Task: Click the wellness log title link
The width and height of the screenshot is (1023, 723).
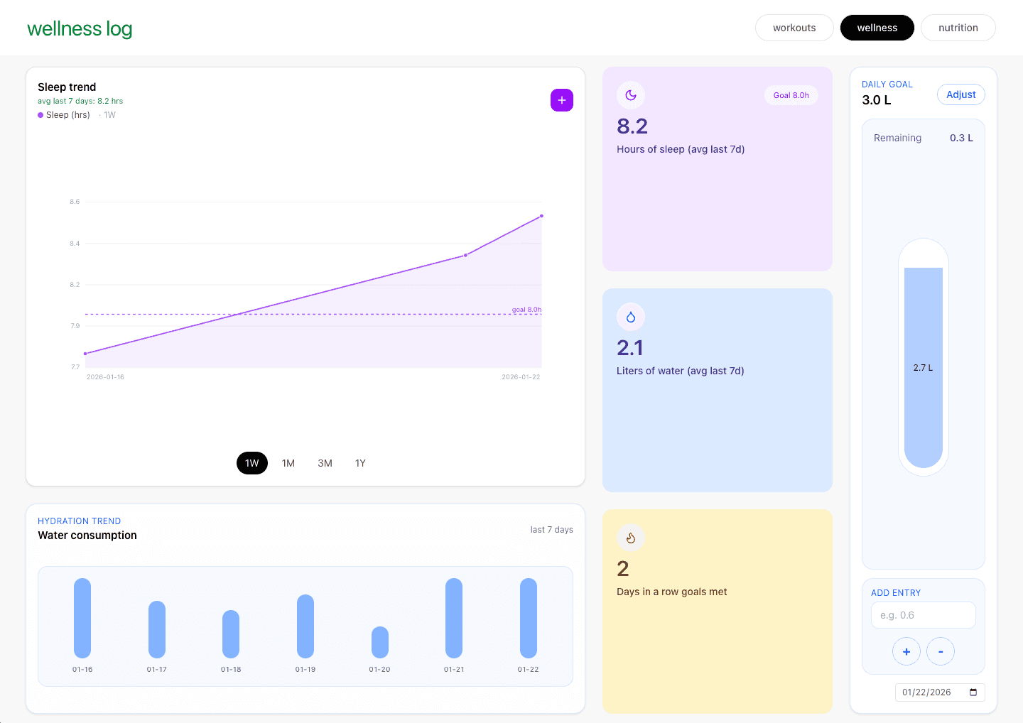Action: click(x=80, y=28)
